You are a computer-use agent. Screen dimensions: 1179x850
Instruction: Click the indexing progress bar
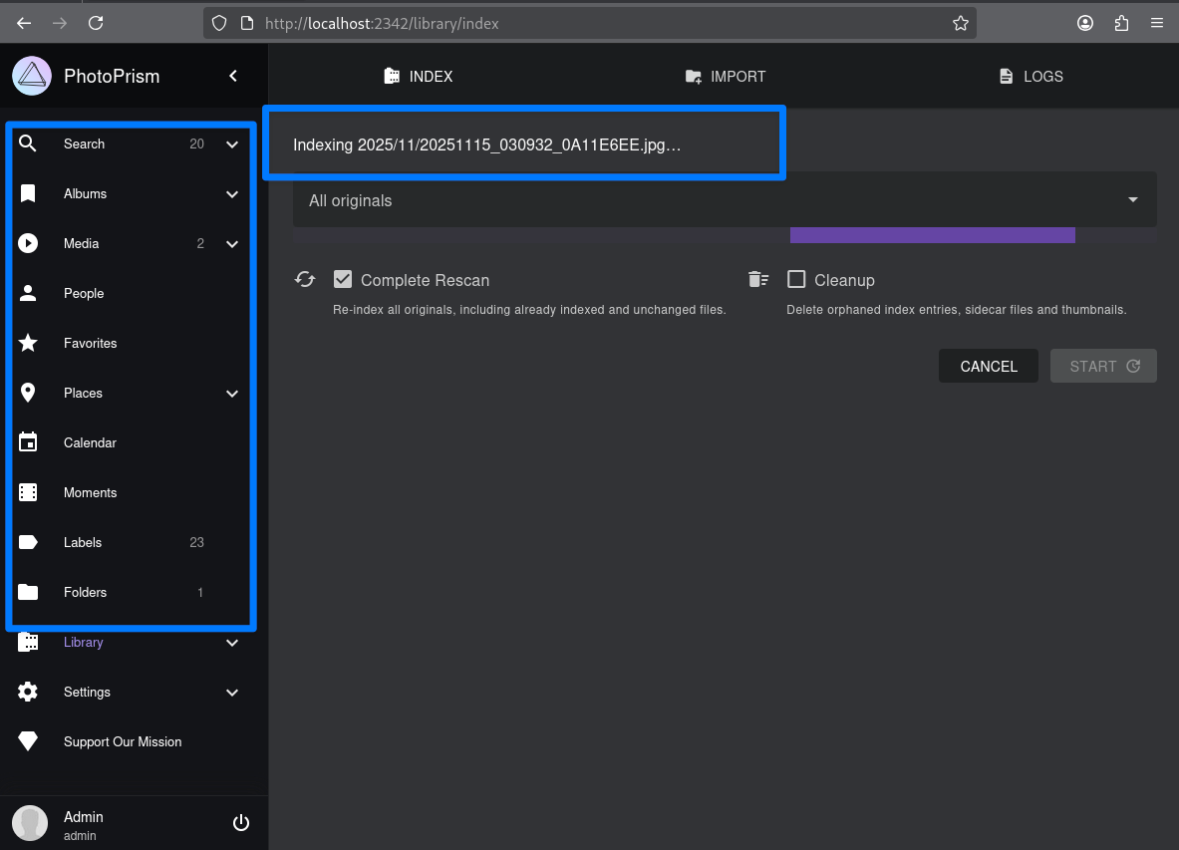[x=932, y=235]
